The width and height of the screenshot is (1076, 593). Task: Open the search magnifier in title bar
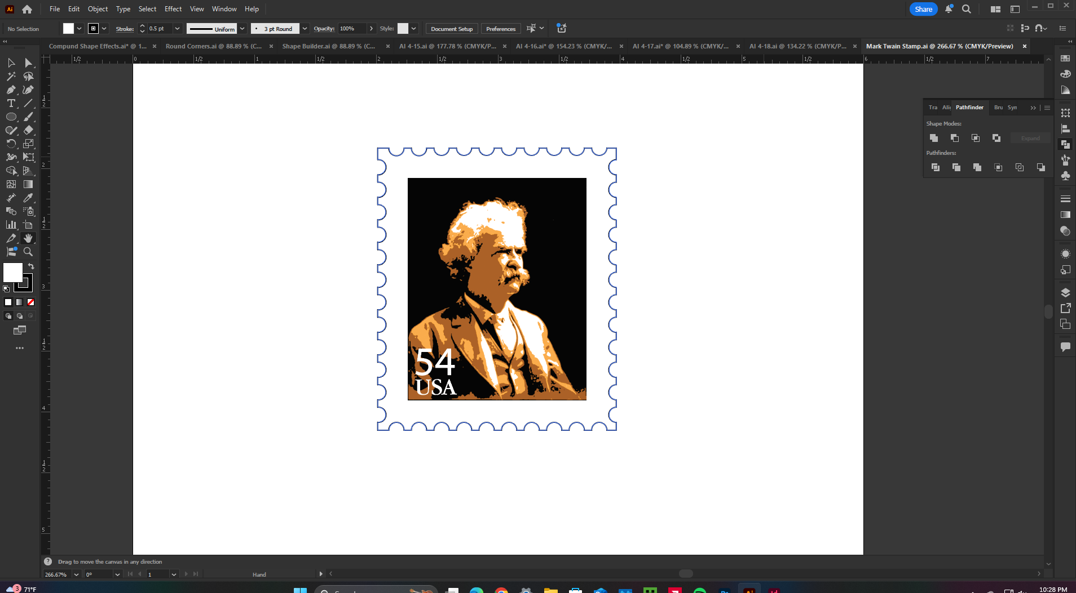[x=967, y=9]
